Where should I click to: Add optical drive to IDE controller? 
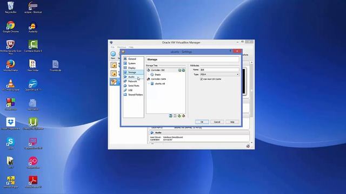coord(179,70)
